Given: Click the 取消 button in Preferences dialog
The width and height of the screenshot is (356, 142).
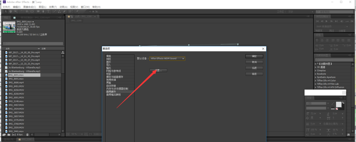Looking at the screenshot, I should pos(254,62).
